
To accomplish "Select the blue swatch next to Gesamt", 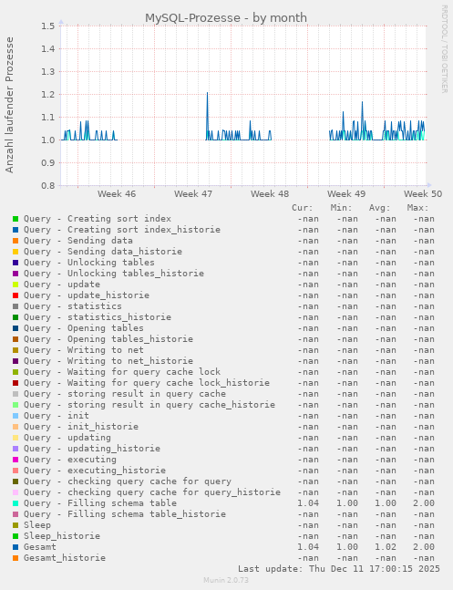I will tap(15, 547).
